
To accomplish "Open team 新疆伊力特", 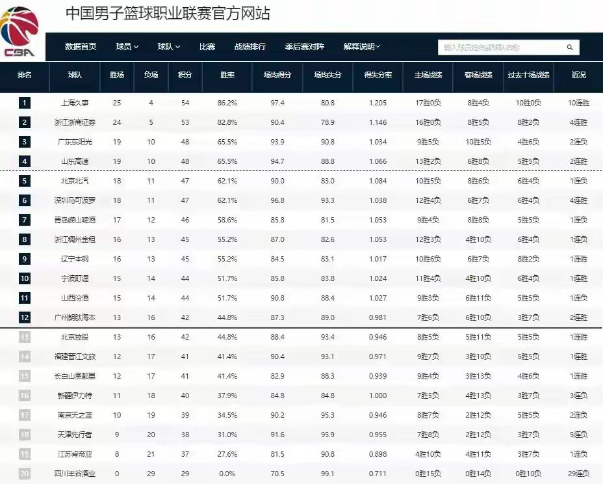I will click(75, 396).
